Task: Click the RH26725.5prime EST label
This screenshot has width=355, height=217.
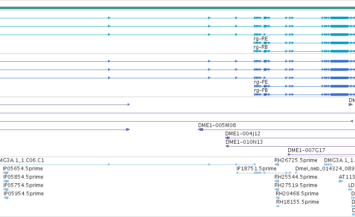Action: tap(296, 160)
